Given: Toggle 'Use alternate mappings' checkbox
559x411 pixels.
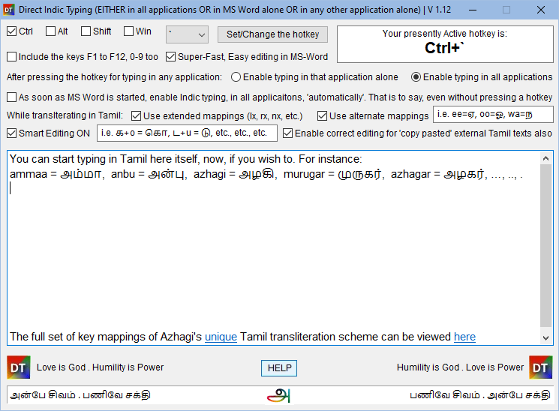Looking at the screenshot, I should tap(323, 115).
